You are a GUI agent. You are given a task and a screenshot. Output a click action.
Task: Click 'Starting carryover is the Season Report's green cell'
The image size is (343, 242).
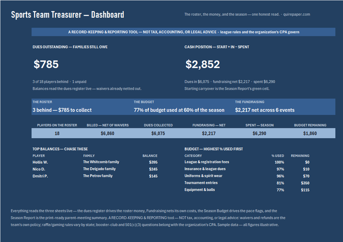[227, 89]
